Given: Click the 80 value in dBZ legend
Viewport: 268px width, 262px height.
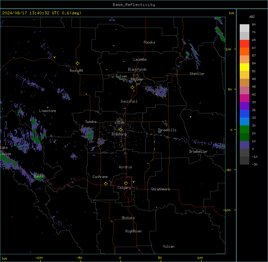Looking at the screenshot, I should [254, 25].
